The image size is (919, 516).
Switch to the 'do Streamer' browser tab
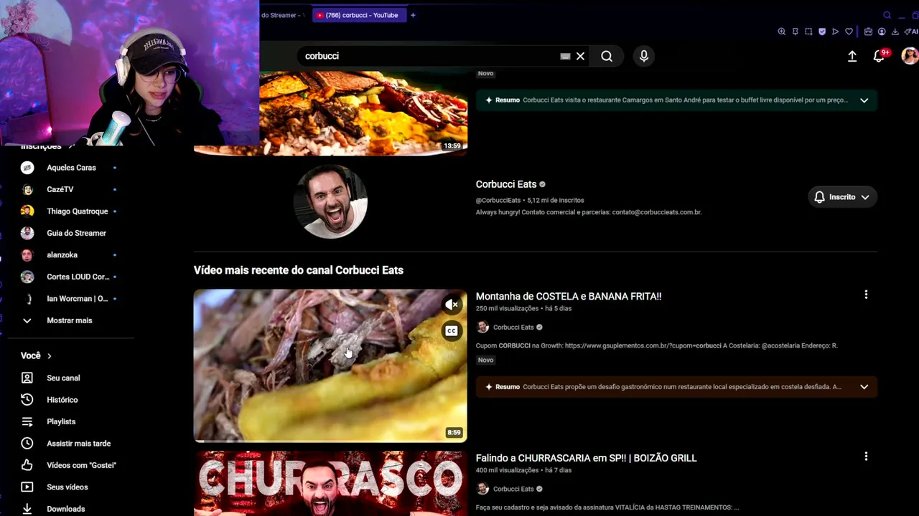coord(283,15)
